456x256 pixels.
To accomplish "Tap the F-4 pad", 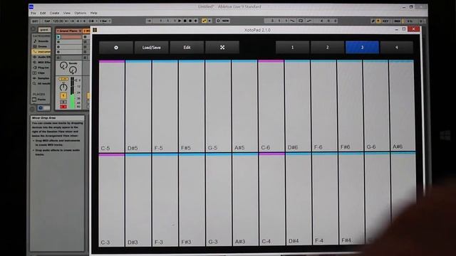I will pyautogui.click(x=325, y=199).
